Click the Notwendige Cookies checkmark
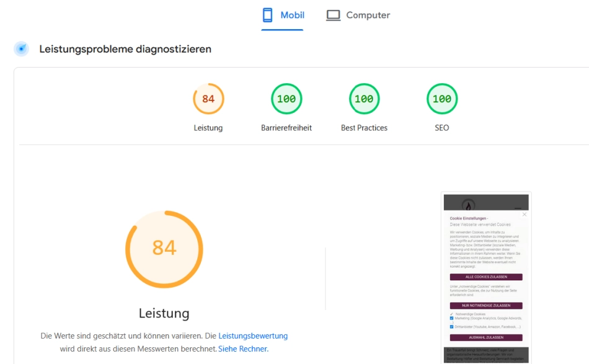This screenshot has height=364, width=589. pyautogui.click(x=451, y=314)
